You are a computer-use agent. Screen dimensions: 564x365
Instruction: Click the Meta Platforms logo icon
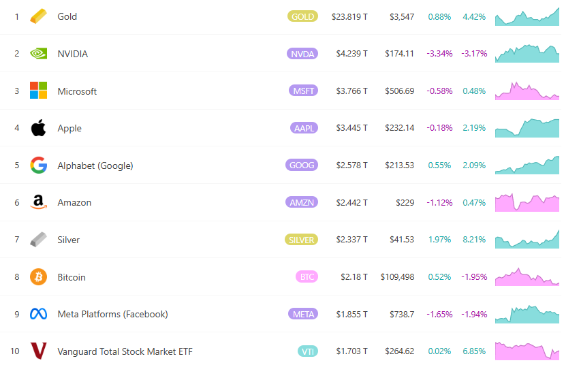(x=38, y=314)
